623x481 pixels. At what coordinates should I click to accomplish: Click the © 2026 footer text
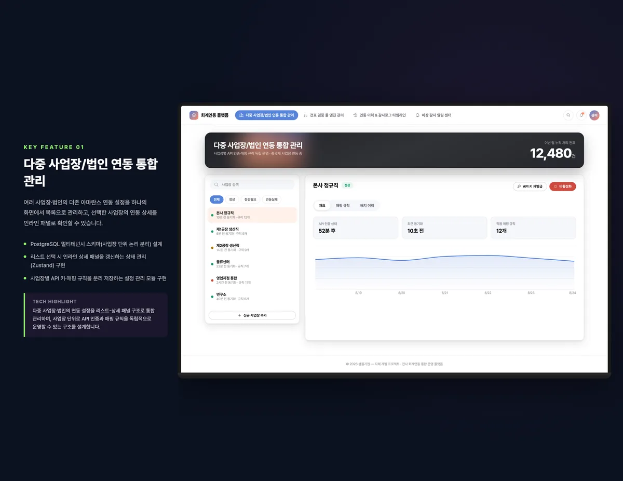click(x=394, y=364)
